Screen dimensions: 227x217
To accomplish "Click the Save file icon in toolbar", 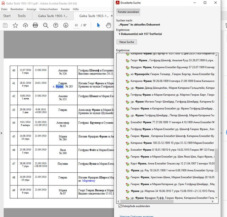I will point(5,25).
